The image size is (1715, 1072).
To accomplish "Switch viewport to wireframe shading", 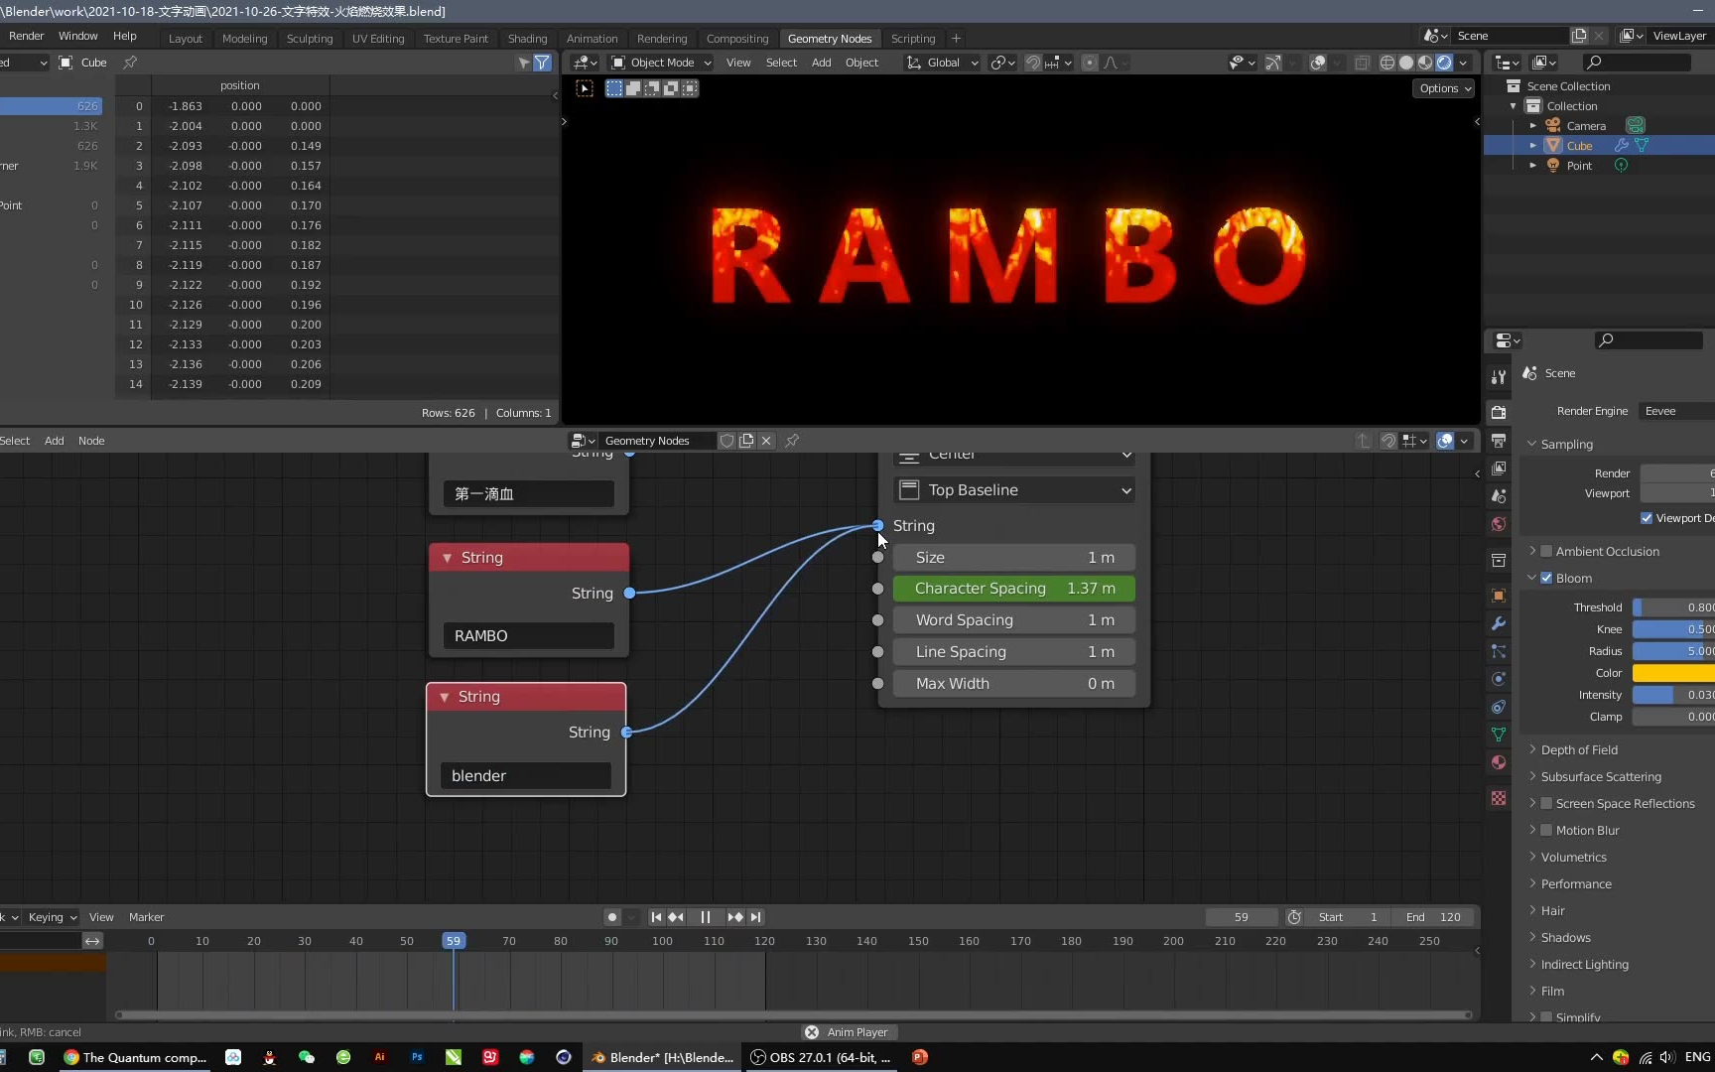I will point(1387,63).
